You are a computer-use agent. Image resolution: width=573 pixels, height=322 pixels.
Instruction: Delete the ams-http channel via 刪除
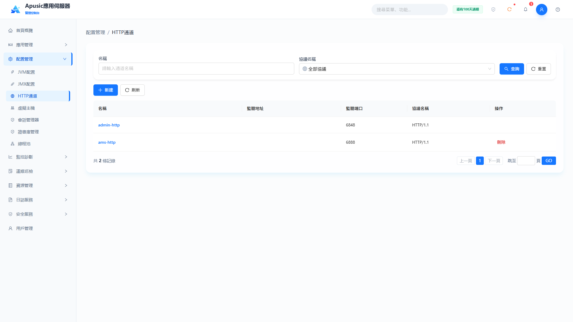click(501, 142)
